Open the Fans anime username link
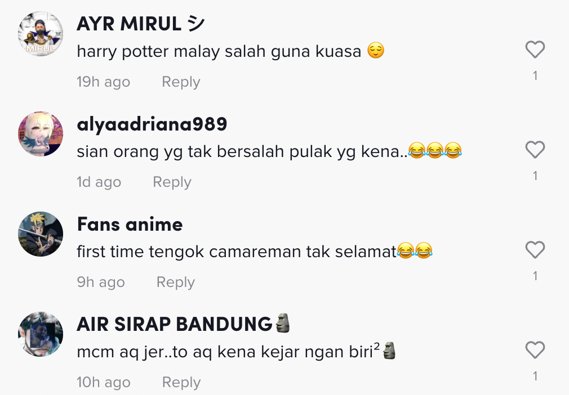 tap(130, 225)
